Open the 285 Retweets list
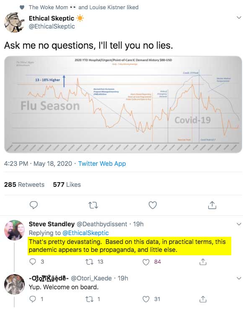This screenshot has width=243, height=309. click(x=24, y=185)
